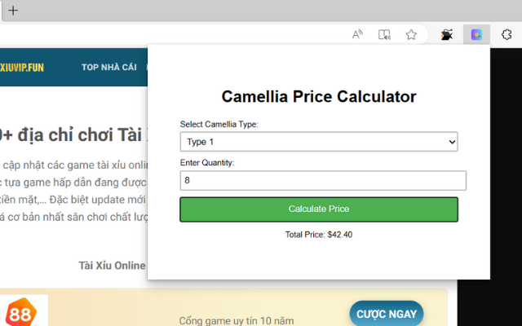Click the CƯỢC NGAY button

[387, 313]
